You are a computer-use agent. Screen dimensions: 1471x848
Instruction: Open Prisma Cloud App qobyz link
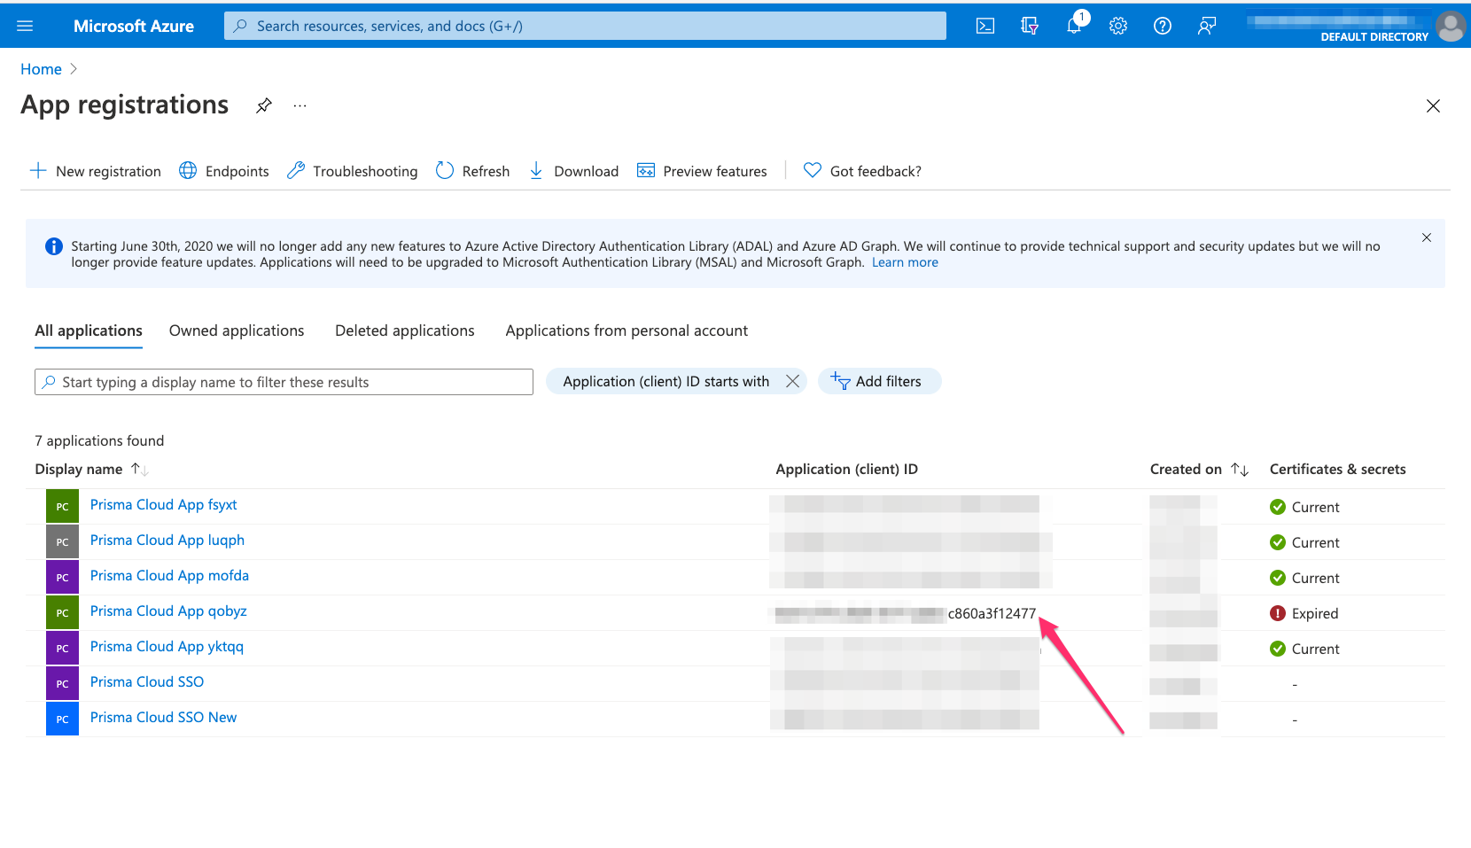point(168,611)
